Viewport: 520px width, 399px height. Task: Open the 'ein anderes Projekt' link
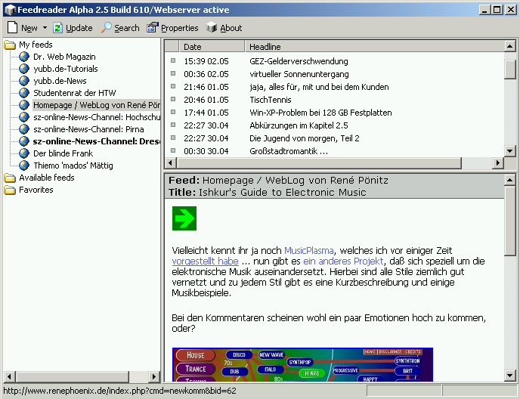343,261
